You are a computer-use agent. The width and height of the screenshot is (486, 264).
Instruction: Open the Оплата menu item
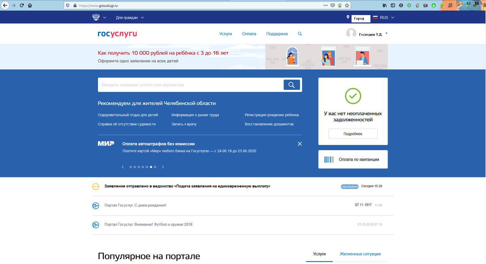(249, 34)
